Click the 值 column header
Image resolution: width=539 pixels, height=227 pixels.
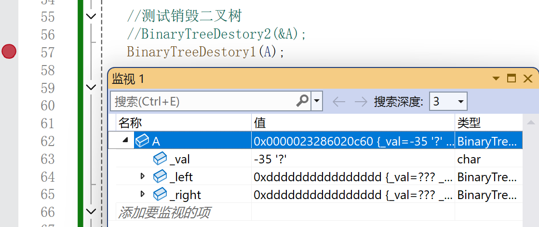click(353, 122)
